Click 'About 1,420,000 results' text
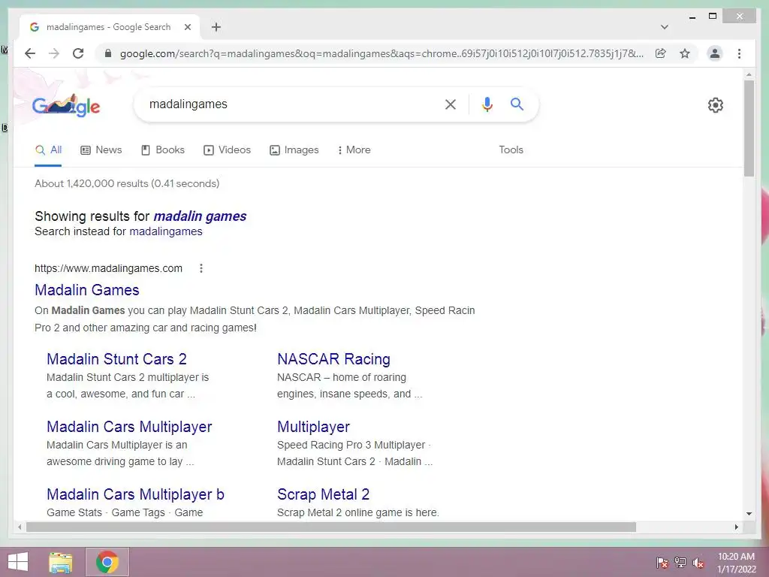The width and height of the screenshot is (769, 577). point(91,183)
